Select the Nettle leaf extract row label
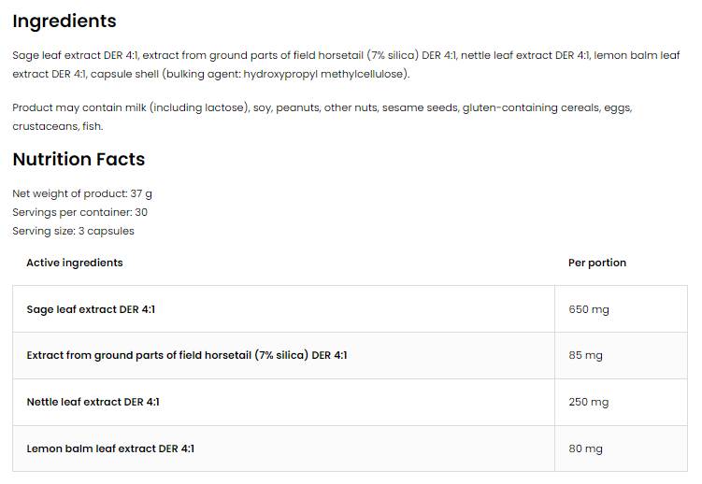Viewport: 702px width, 484px height. tap(93, 402)
